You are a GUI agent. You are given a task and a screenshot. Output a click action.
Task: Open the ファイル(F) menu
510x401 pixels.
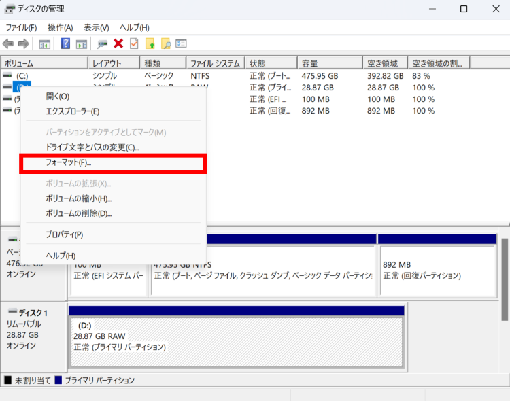click(21, 28)
